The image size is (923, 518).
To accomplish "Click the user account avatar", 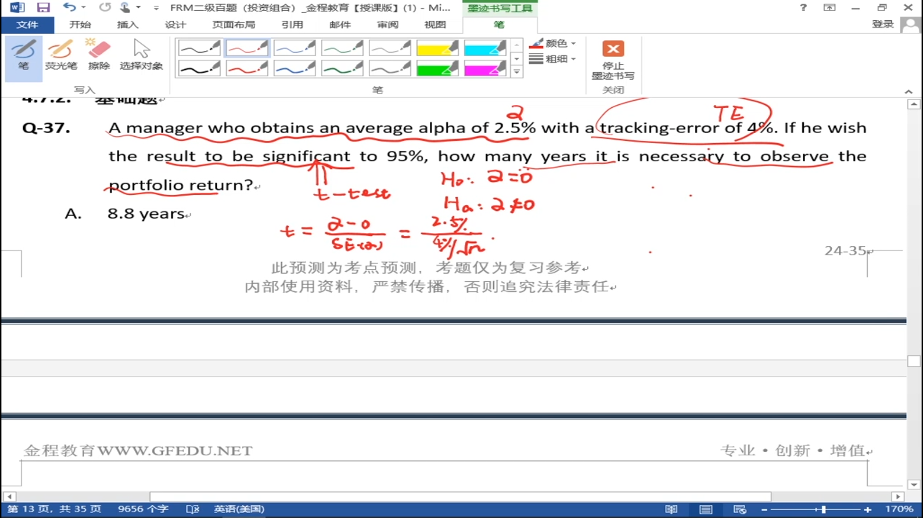I will coord(911,25).
